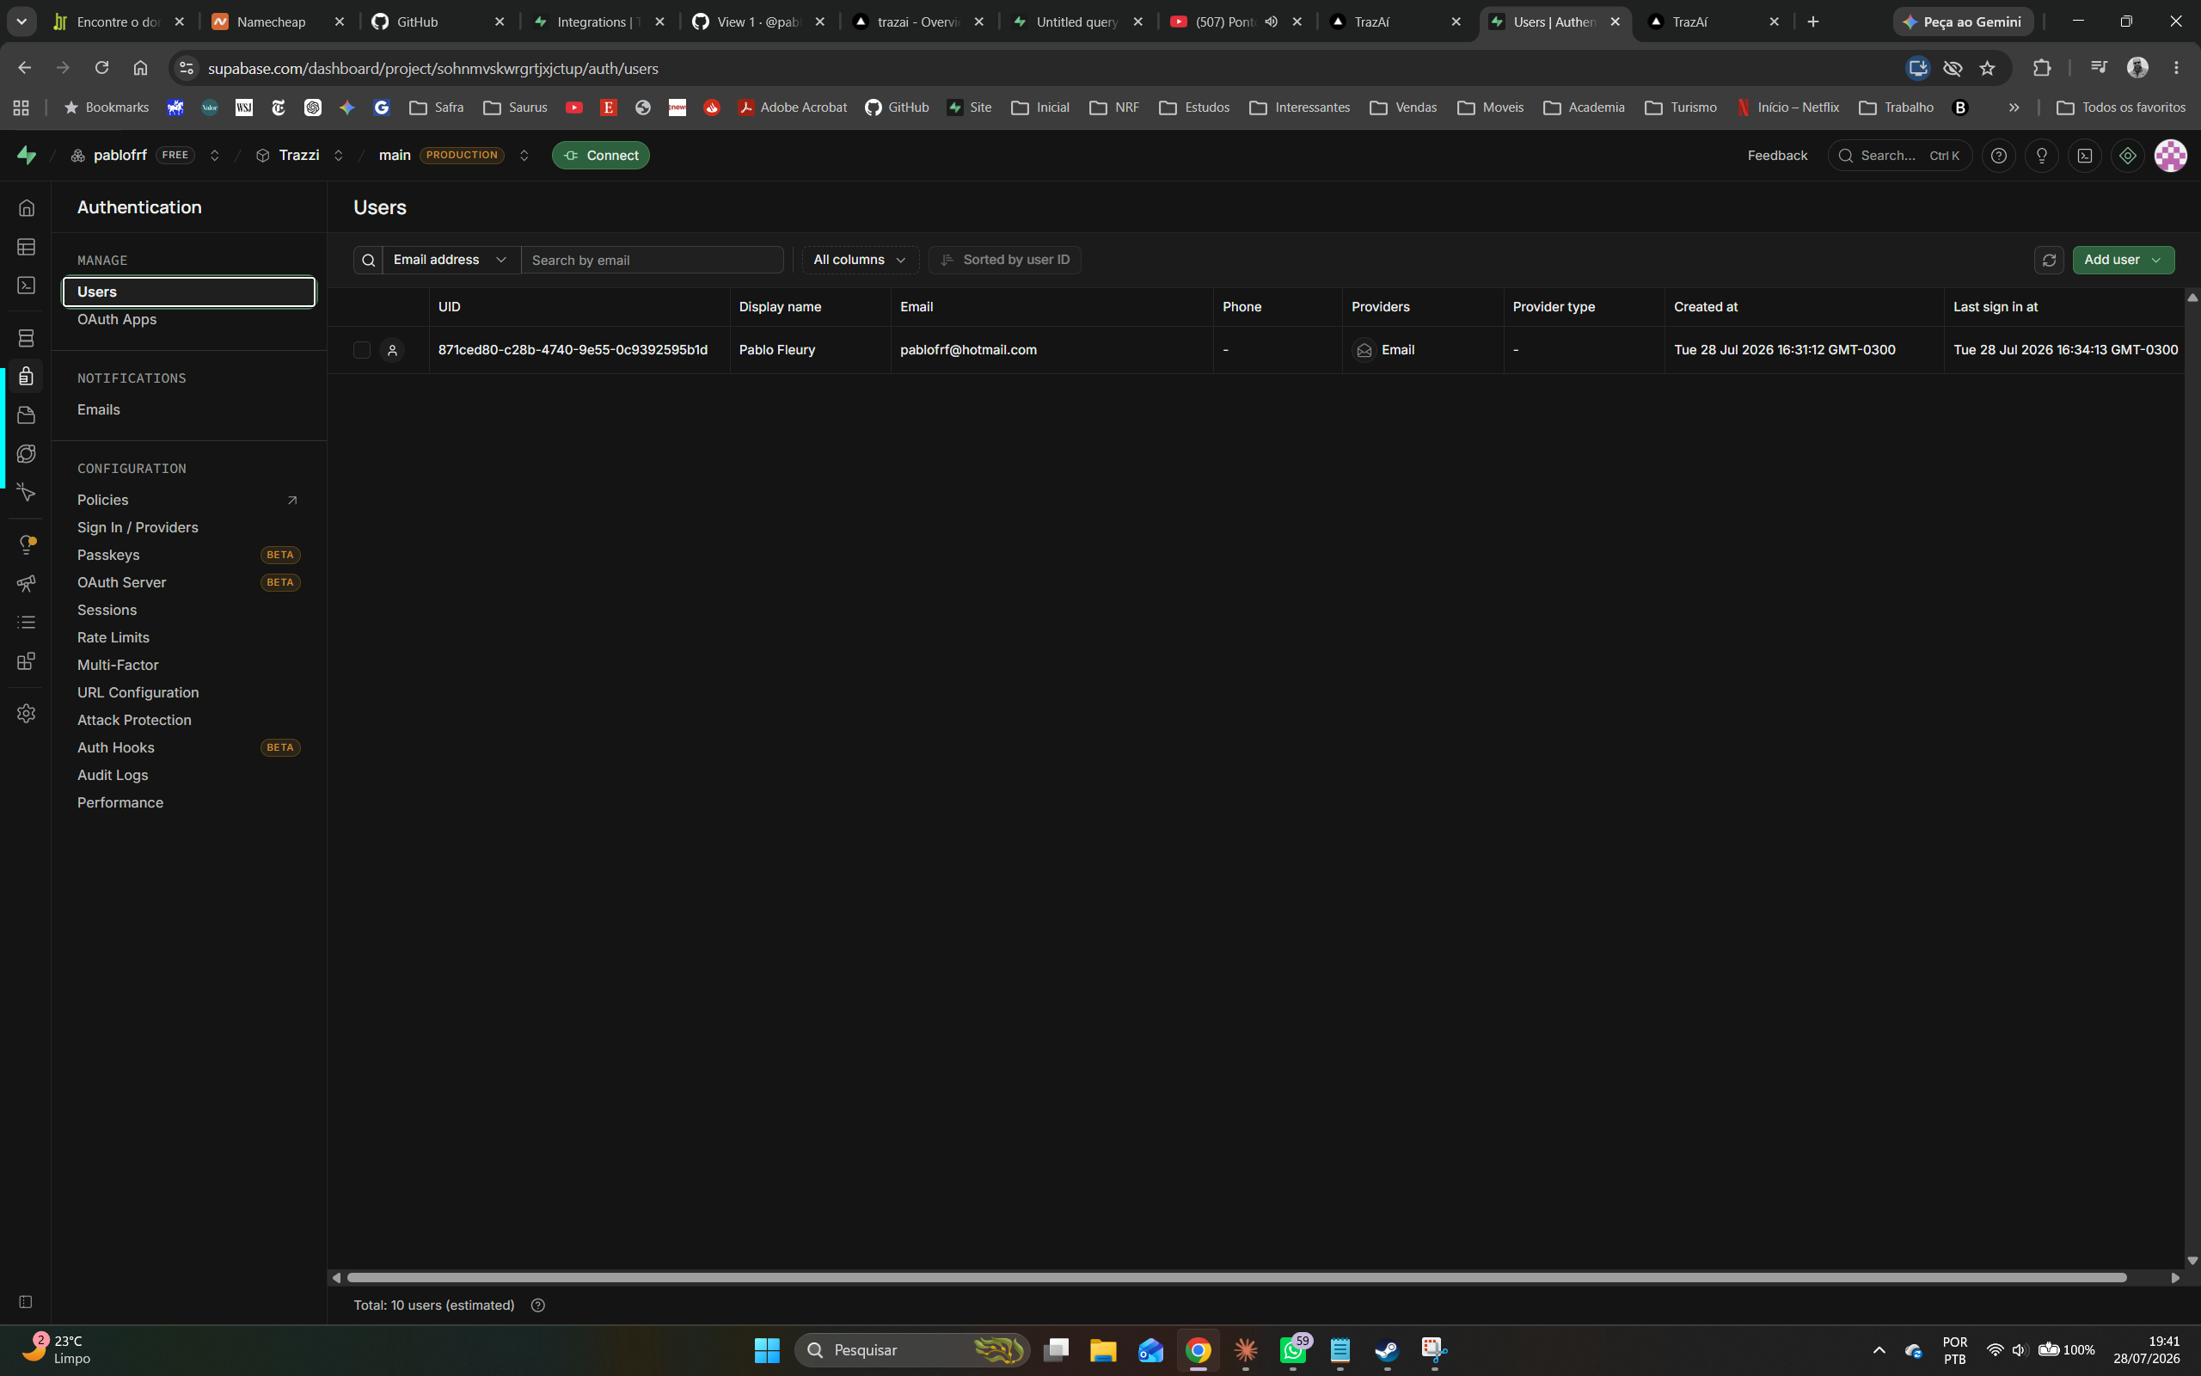
Task: Click the green Connect button
Action: pyautogui.click(x=600, y=156)
